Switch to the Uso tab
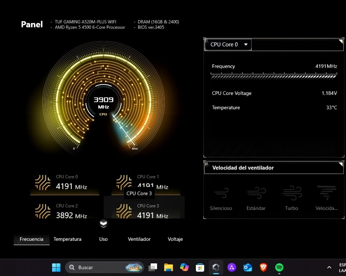The height and width of the screenshot is (276, 346). pos(103,239)
